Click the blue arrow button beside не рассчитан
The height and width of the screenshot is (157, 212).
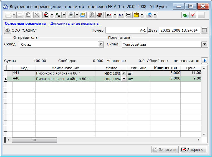coord(204,61)
